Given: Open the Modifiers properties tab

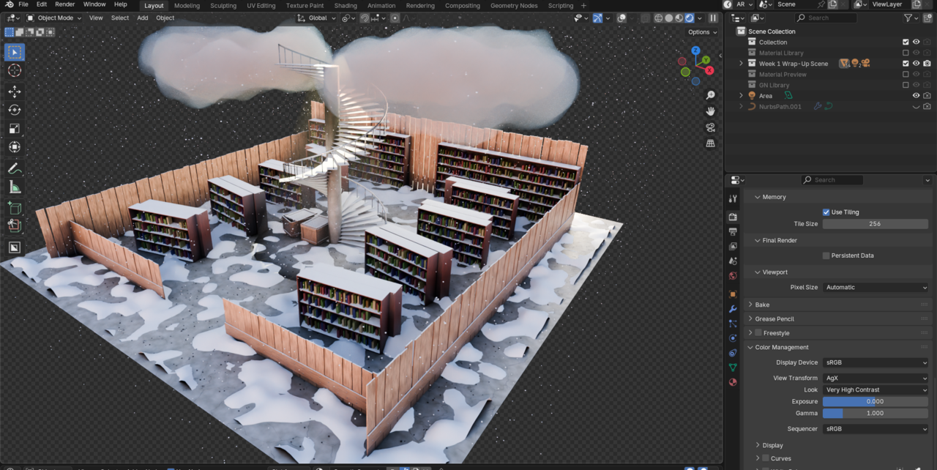Looking at the screenshot, I should (733, 309).
